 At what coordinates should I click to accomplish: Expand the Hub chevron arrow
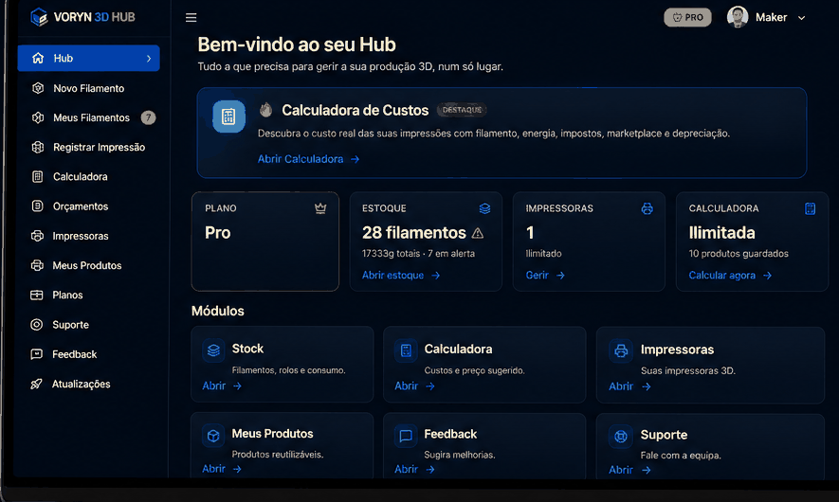pyautogui.click(x=149, y=59)
